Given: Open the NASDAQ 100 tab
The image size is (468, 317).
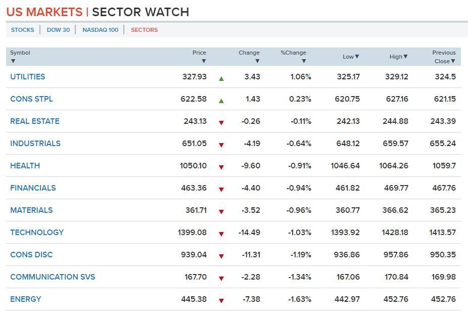Looking at the screenshot, I should (100, 30).
